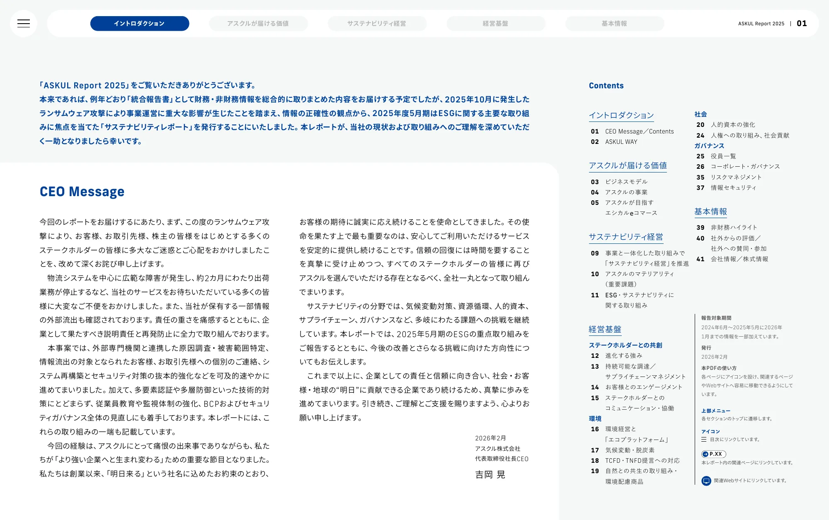The height and width of the screenshot is (520, 829).
Task: Click the 基本情報 contents heading link
Action: (x=710, y=211)
